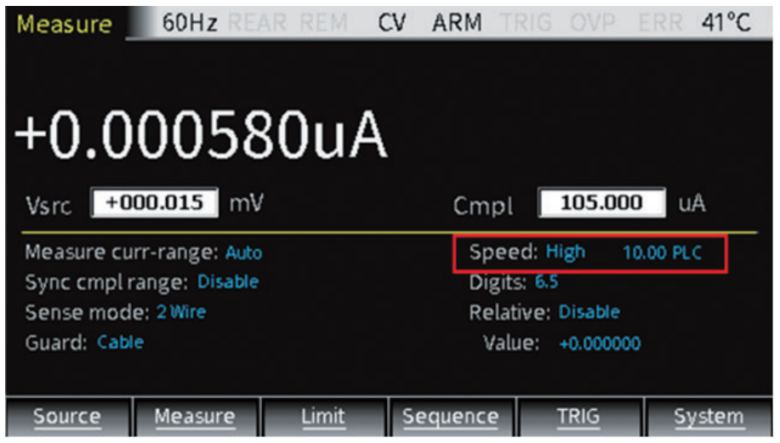Change Relative Disable setting

(x=589, y=312)
